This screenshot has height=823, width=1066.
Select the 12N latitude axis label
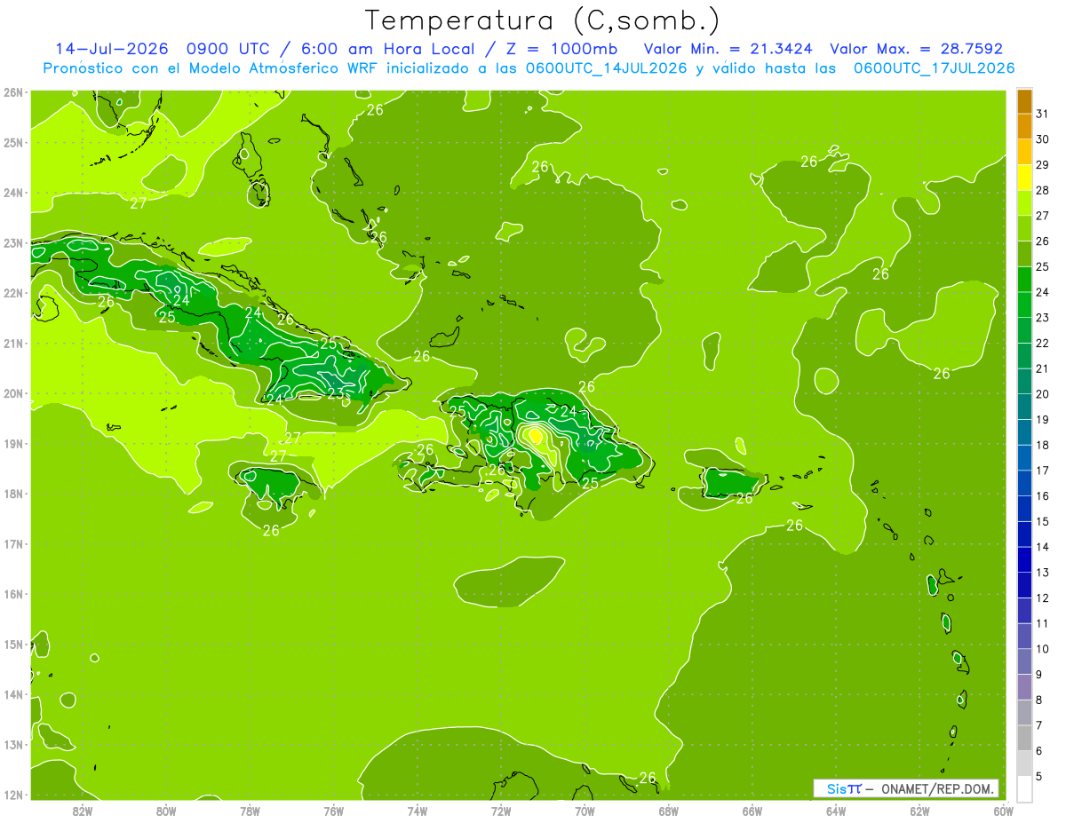13,795
